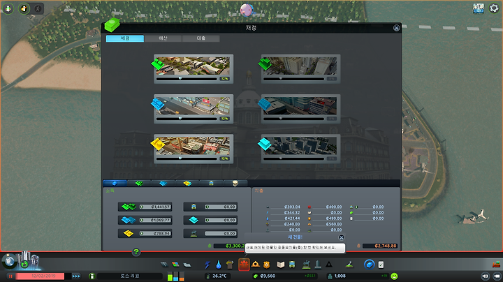This screenshot has width=503, height=282.
Task: Adjust industrial tax rate slider
Action: point(187,158)
